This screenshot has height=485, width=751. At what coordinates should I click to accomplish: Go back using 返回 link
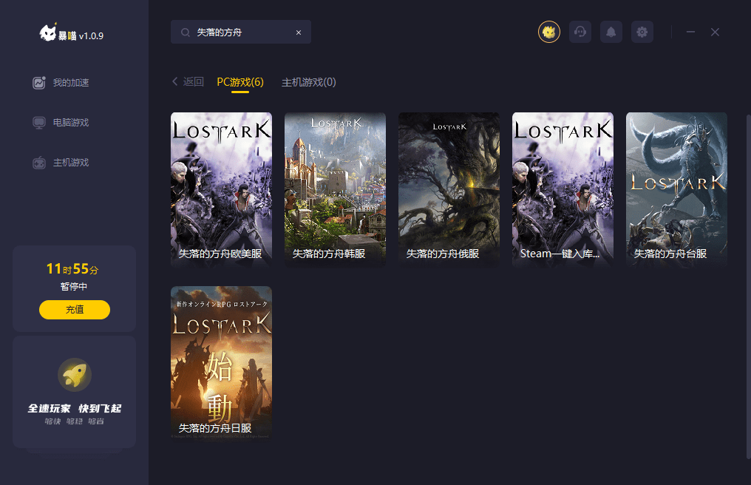click(x=188, y=82)
